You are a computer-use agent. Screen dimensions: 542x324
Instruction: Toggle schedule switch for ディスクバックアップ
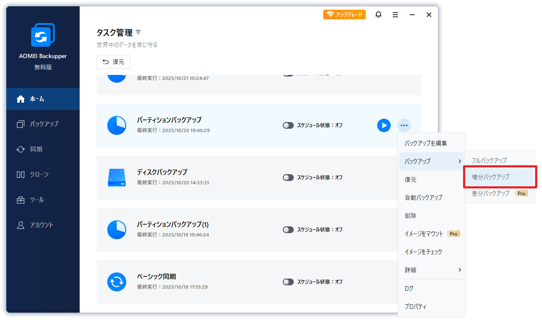point(288,178)
